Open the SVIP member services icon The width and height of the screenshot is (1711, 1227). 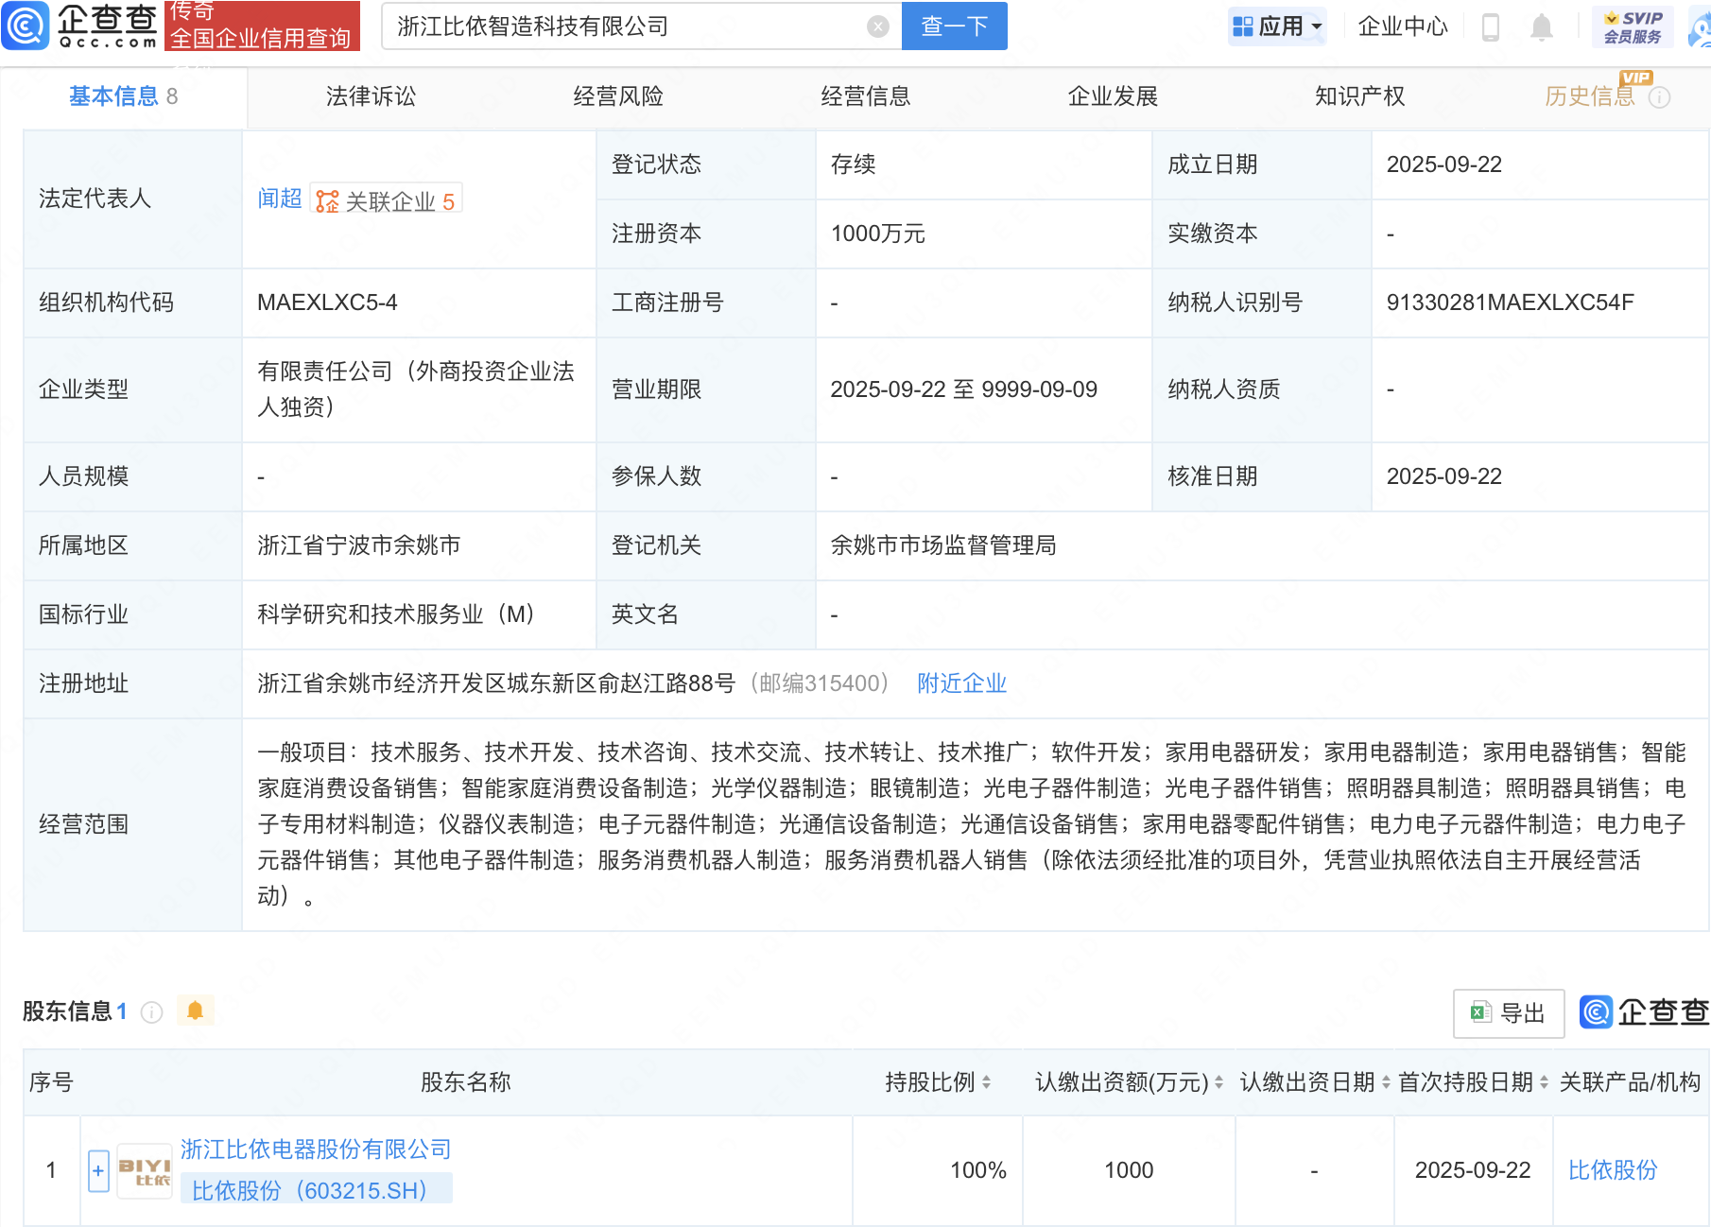pyautogui.click(x=1633, y=26)
